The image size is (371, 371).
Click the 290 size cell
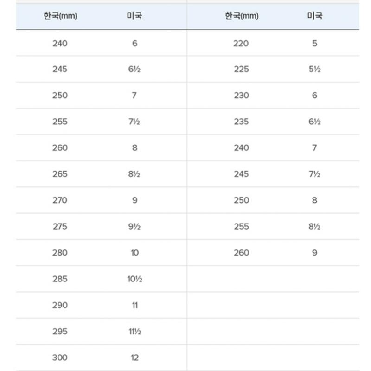60,305
